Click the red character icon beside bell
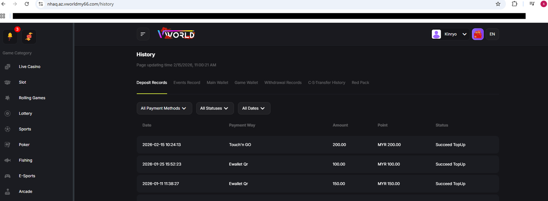The image size is (548, 201). coord(29,36)
